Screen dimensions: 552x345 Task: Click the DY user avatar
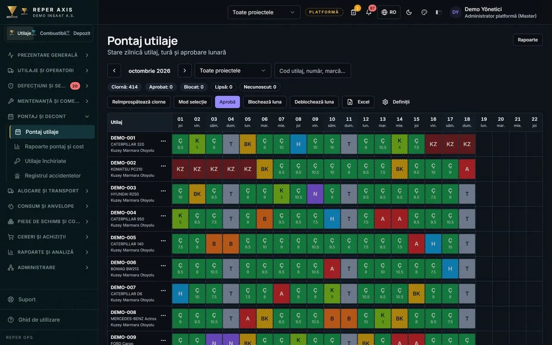coord(455,12)
